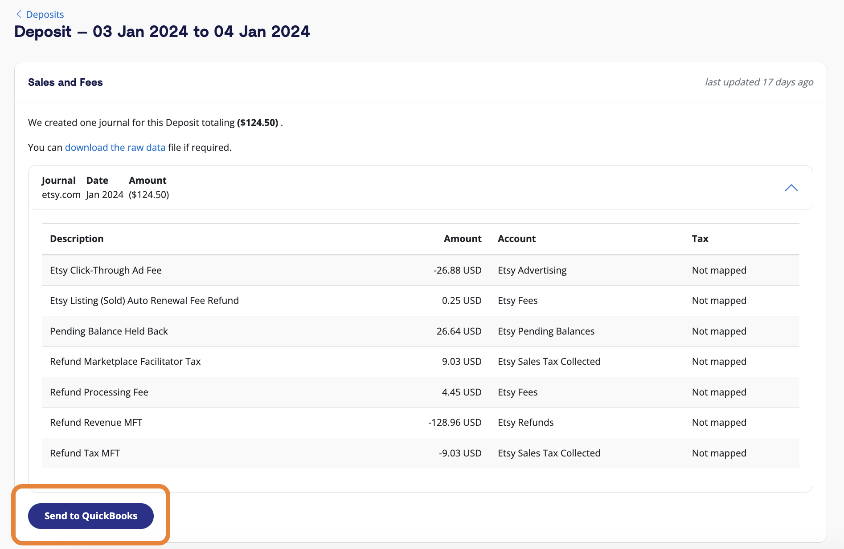Image resolution: width=844 pixels, height=549 pixels.
Task: Click the Etsy Advertising account cell
Action: point(532,270)
